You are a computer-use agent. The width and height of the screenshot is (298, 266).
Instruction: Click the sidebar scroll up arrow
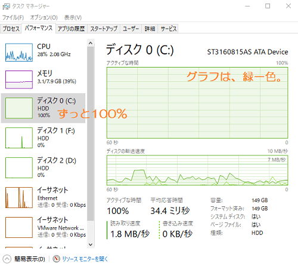(x=91, y=43)
